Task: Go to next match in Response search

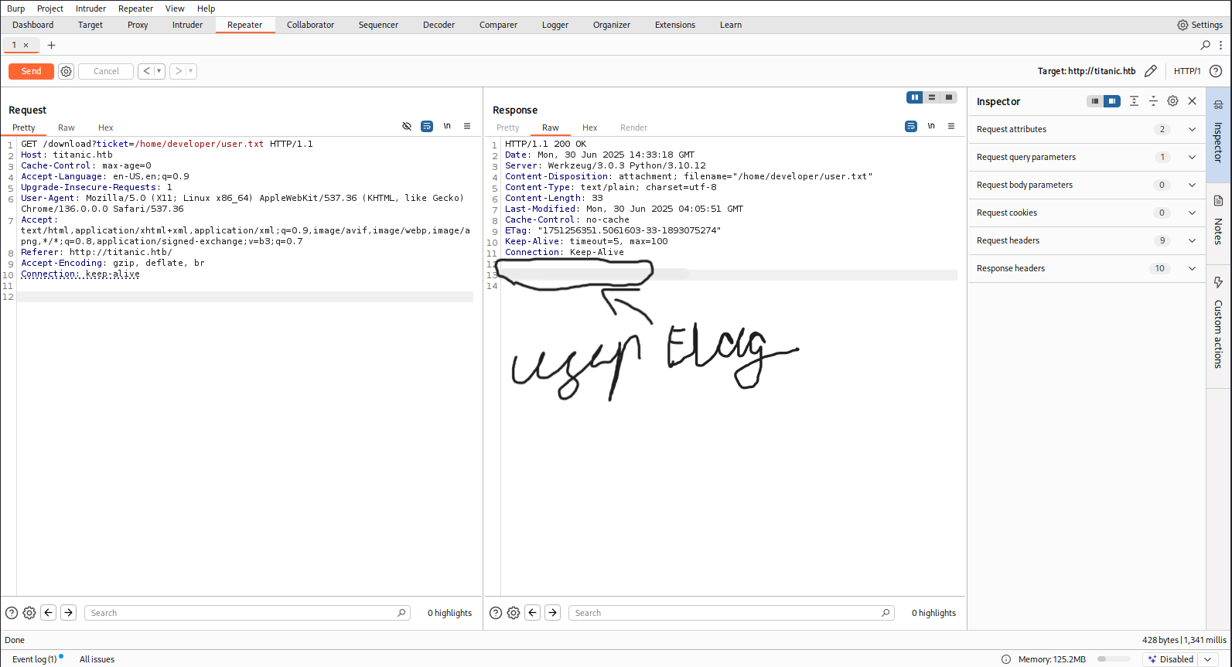Action: [553, 613]
